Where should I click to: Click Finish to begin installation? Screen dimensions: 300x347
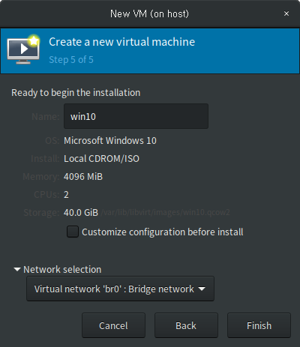259,325
